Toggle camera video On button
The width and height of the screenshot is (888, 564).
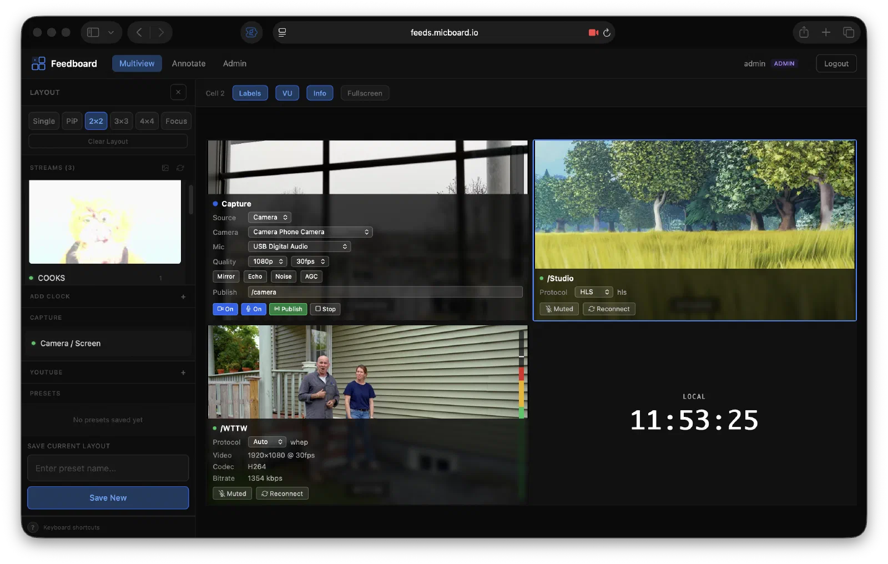(x=225, y=309)
